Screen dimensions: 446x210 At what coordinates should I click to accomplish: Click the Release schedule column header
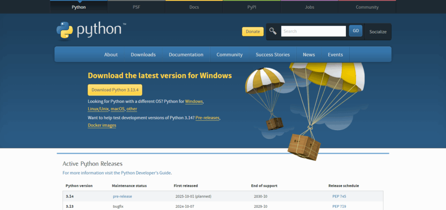(344, 186)
